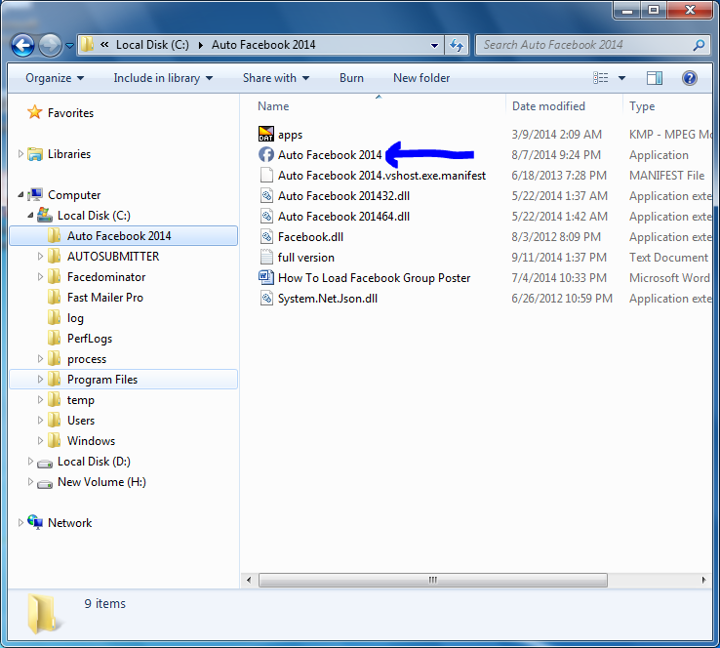The width and height of the screenshot is (720, 648).
Task: Click the Forward navigation arrow
Action: (50, 46)
